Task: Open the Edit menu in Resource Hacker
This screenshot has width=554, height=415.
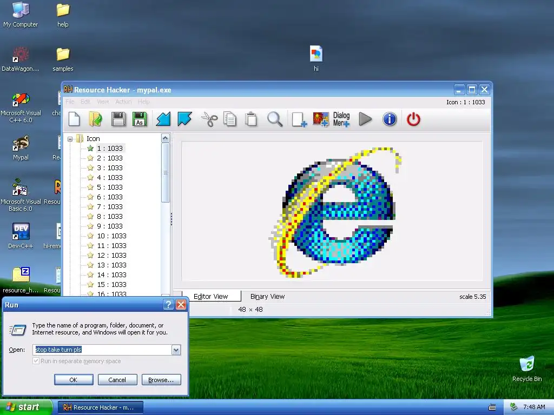Action: [85, 102]
